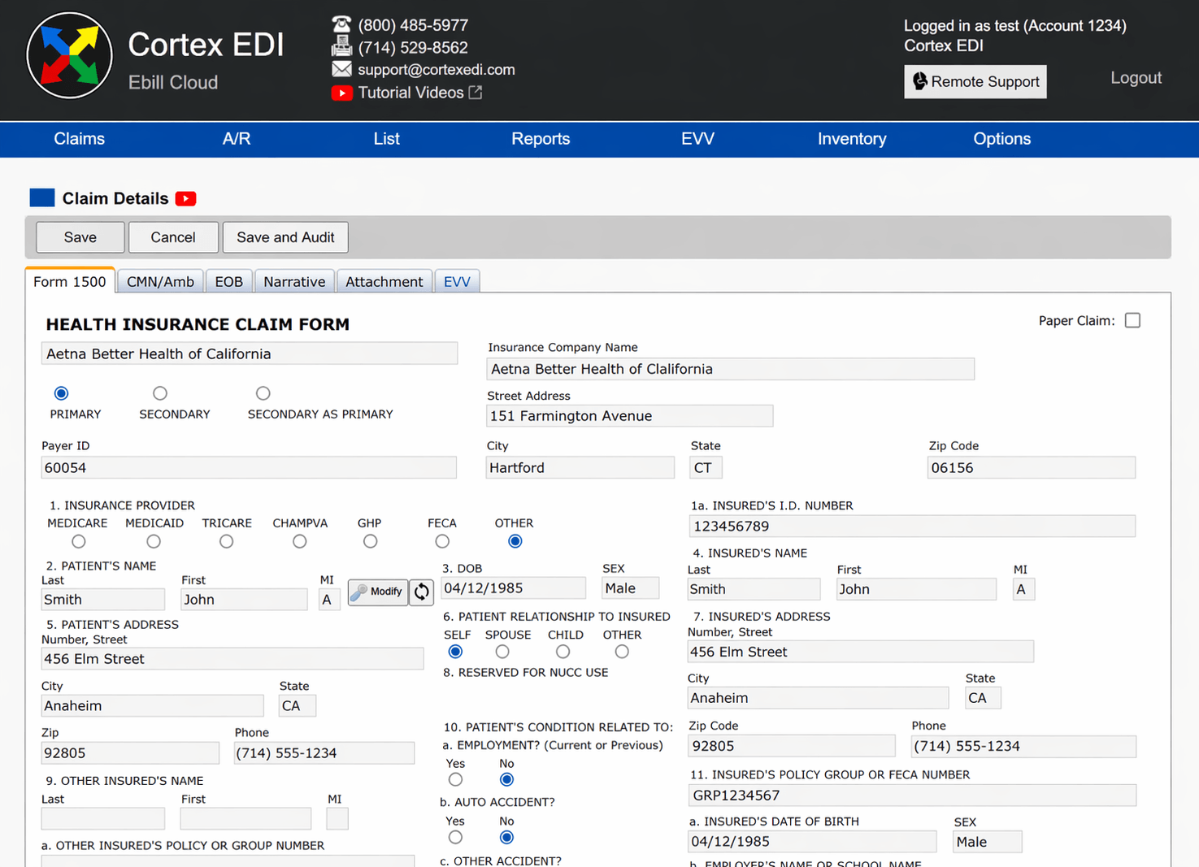Click Save and Audit

pyautogui.click(x=285, y=237)
